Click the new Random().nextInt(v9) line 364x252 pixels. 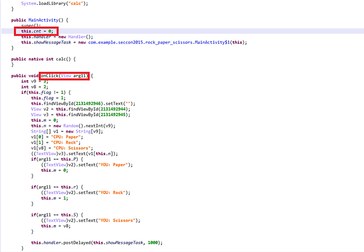[x=73, y=126]
